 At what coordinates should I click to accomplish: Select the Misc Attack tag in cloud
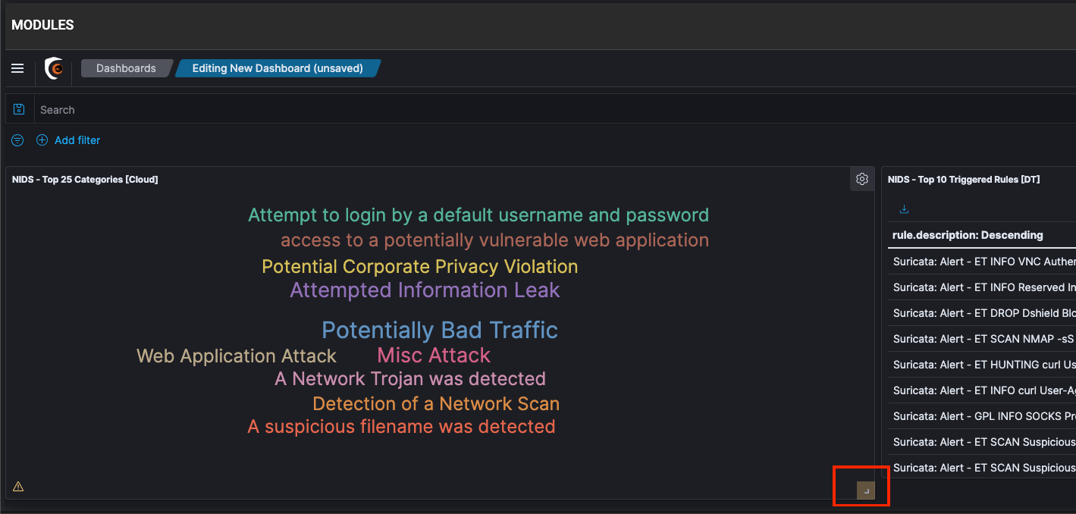tap(434, 356)
